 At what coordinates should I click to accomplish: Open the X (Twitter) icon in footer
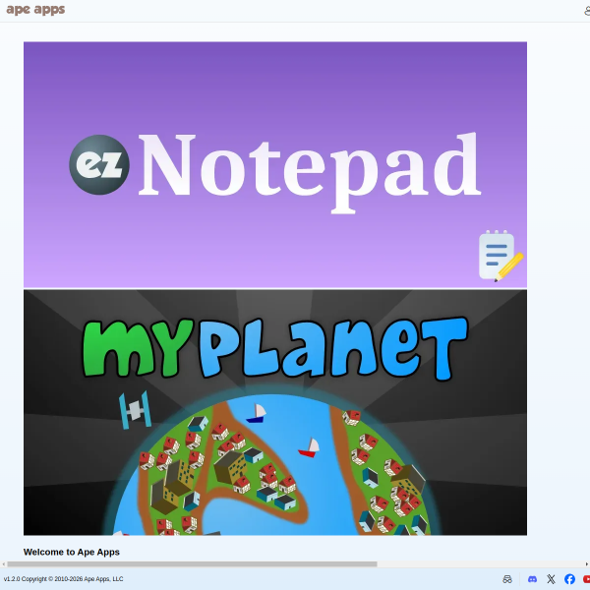coord(551,579)
